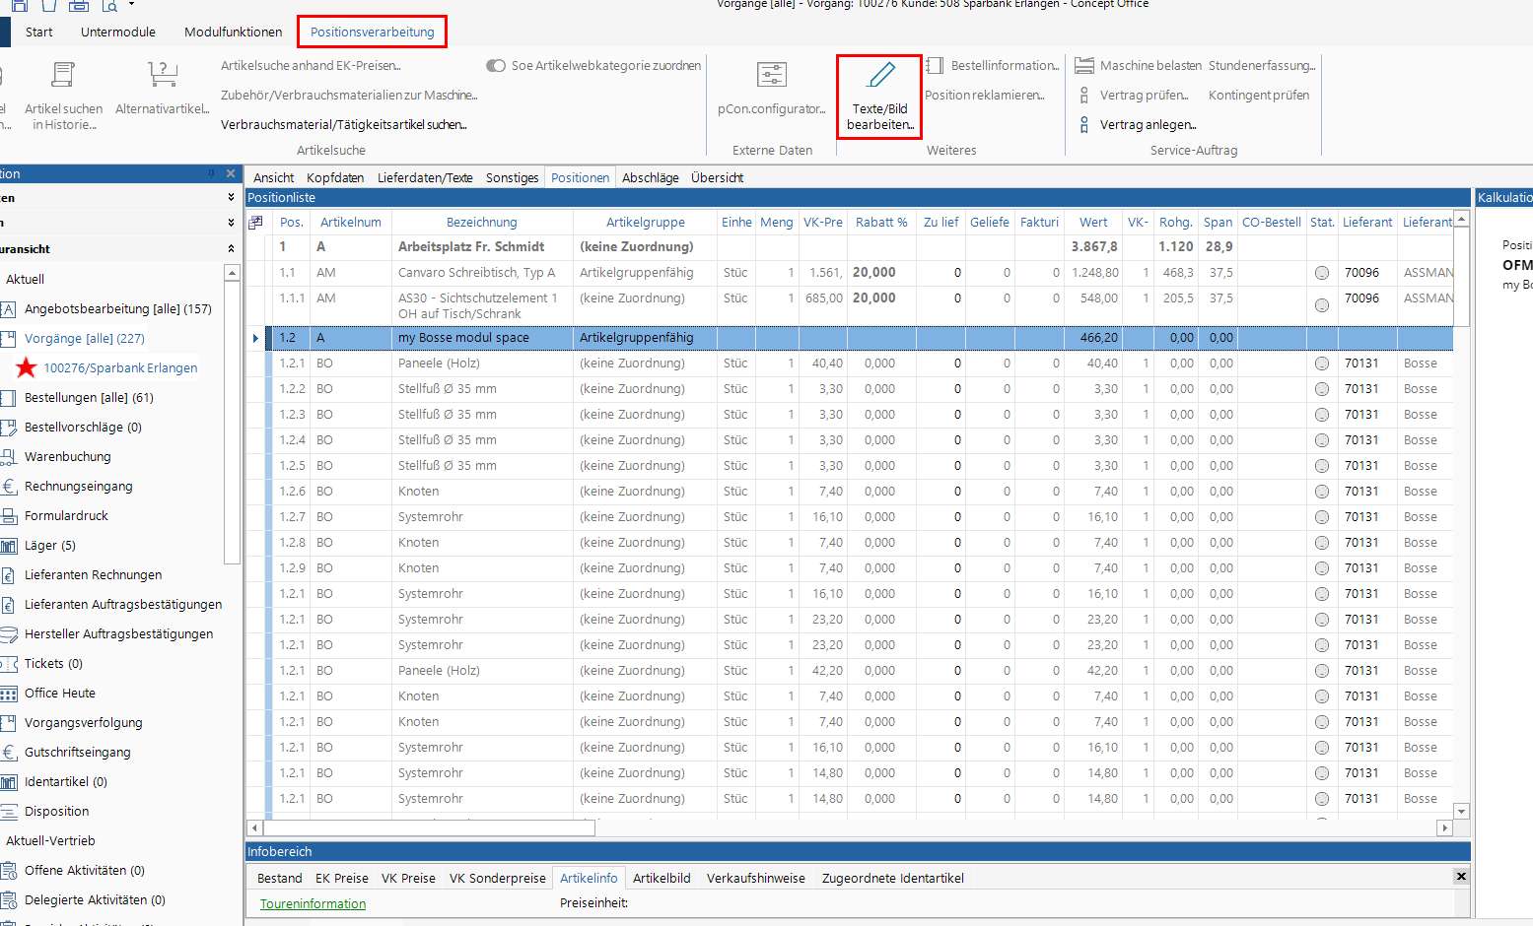
Task: Open Texte/Bild bearbeiten pencil tool
Action: pos(879,76)
